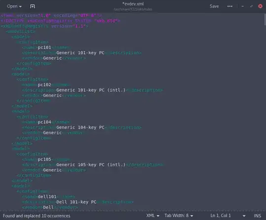The height and width of the screenshot is (220, 266).
Task: Click the text Generic 101-key PC (intl.)
Action: [x=91, y=90]
